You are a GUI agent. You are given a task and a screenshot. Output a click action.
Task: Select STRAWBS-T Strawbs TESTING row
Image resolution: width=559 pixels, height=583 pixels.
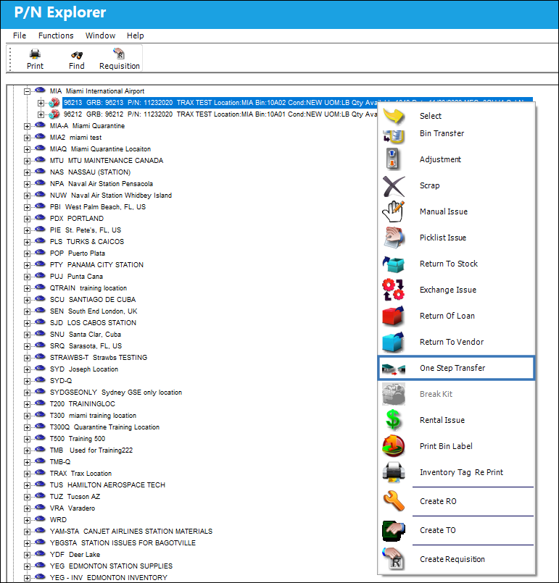pyautogui.click(x=99, y=357)
